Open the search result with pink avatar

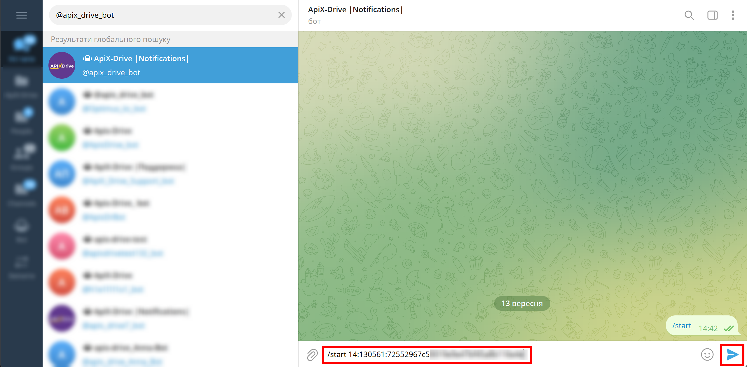click(x=170, y=246)
